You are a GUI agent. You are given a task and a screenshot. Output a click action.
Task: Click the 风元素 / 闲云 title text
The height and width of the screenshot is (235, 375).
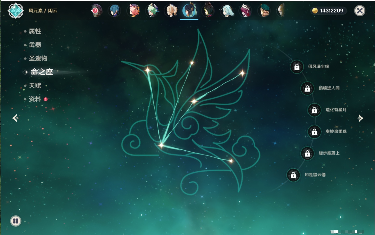[43, 11]
